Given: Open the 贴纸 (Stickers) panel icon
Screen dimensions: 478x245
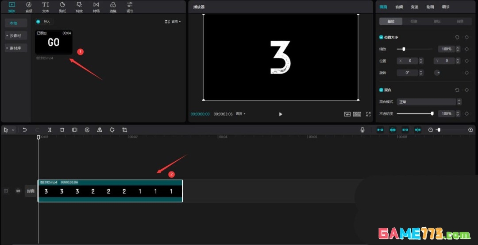Looking at the screenshot, I should [x=62, y=7].
